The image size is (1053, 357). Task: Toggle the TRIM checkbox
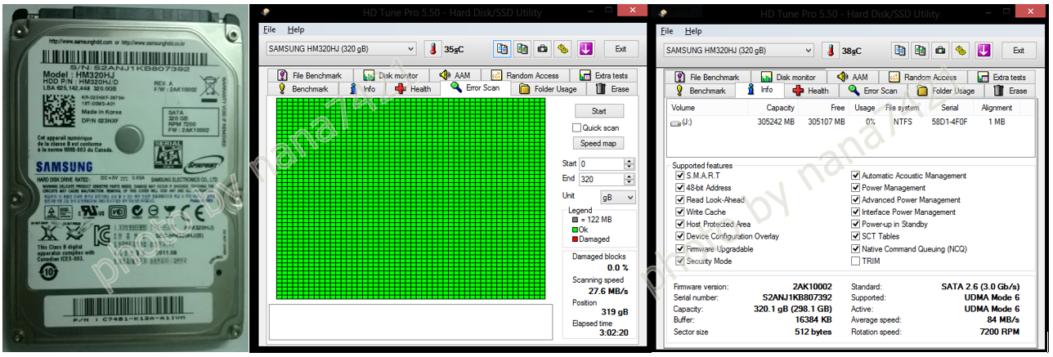855,261
